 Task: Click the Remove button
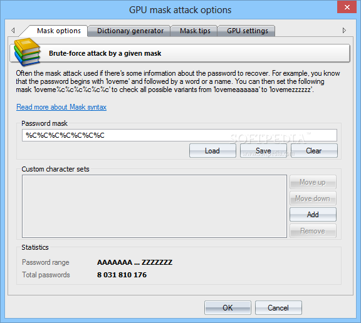coord(313,231)
